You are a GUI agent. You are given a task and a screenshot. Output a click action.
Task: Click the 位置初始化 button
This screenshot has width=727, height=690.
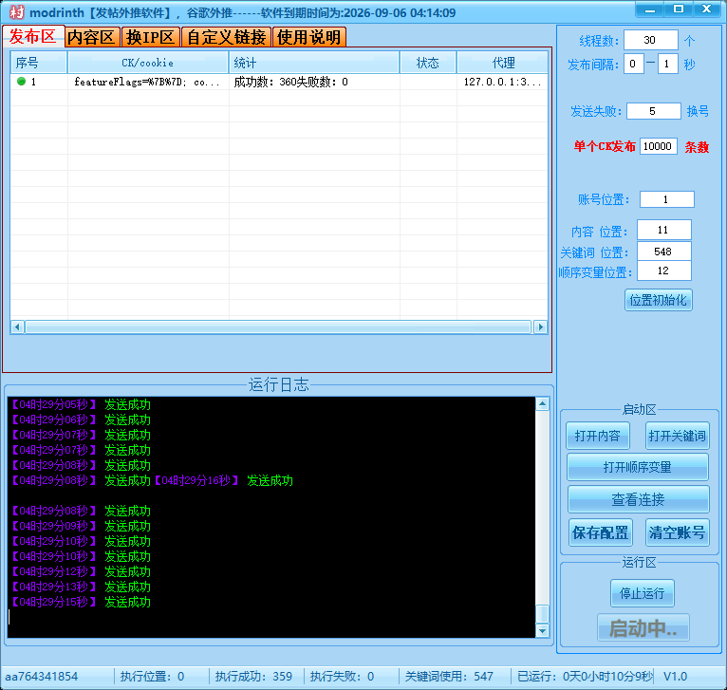click(x=659, y=300)
